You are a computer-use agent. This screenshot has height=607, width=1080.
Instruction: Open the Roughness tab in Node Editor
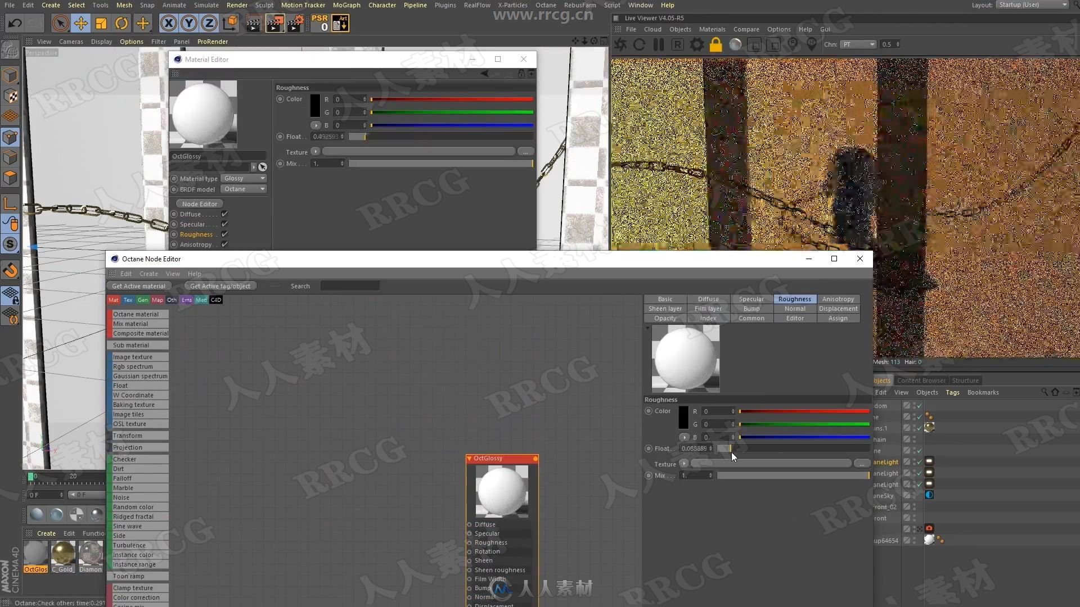(794, 298)
